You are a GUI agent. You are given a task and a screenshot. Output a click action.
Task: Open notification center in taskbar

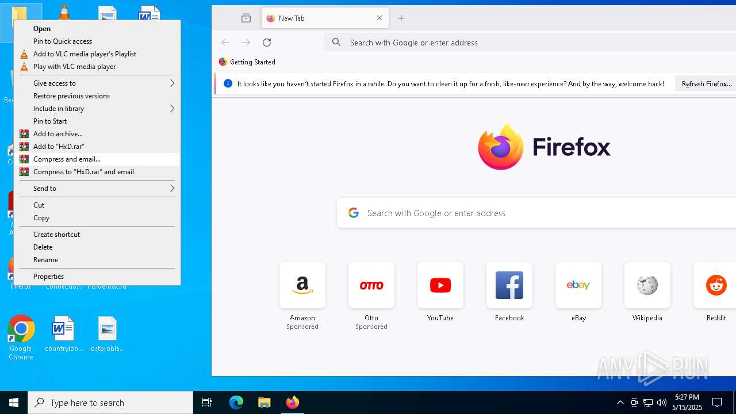pyautogui.click(x=717, y=402)
